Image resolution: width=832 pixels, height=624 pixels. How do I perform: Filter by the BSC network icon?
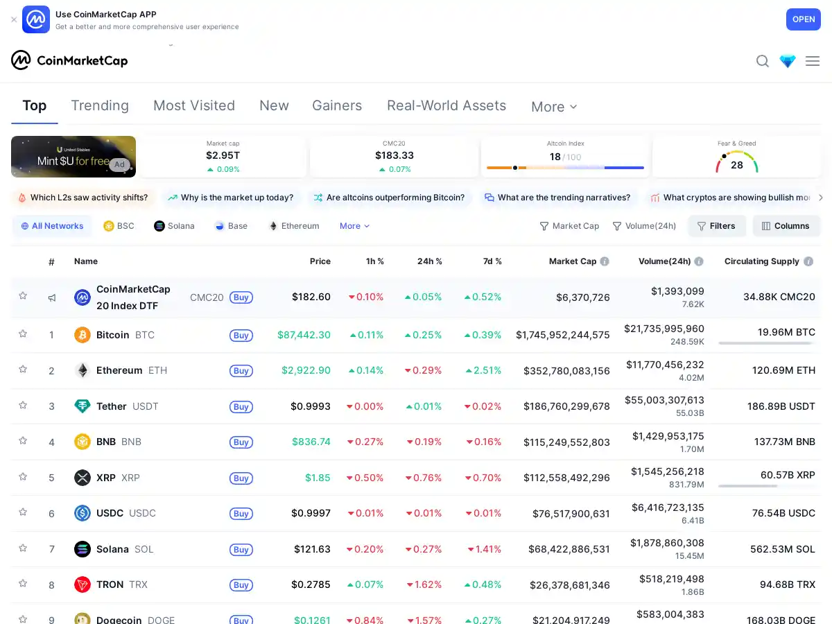[110, 225]
